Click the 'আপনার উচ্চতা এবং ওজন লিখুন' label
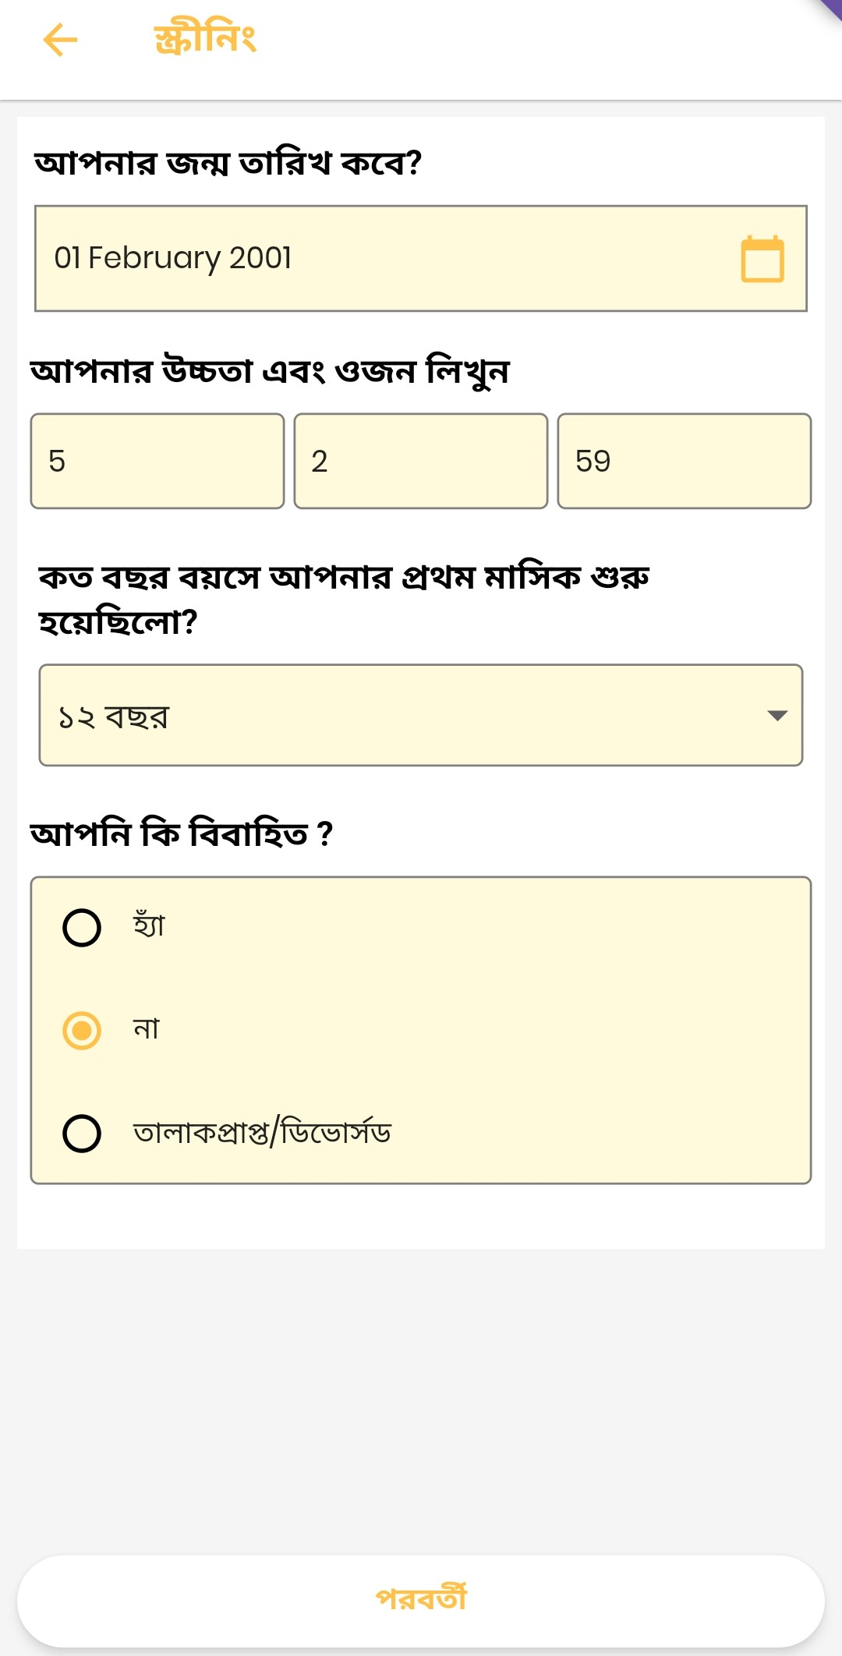Image resolution: width=842 pixels, height=1656 pixels. (270, 371)
